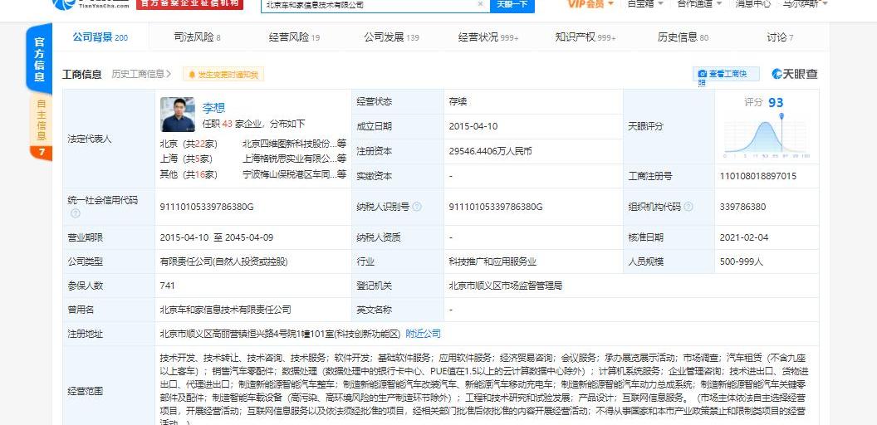Viewport: 877px width, 425px height.
Task: Open 历史工商信息 link with chevron
Action: pyautogui.click(x=141, y=74)
